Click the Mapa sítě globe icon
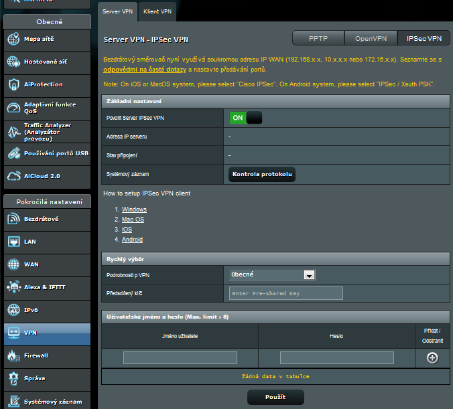Screen dimensions: 453x409 pyautogui.click(x=14, y=39)
